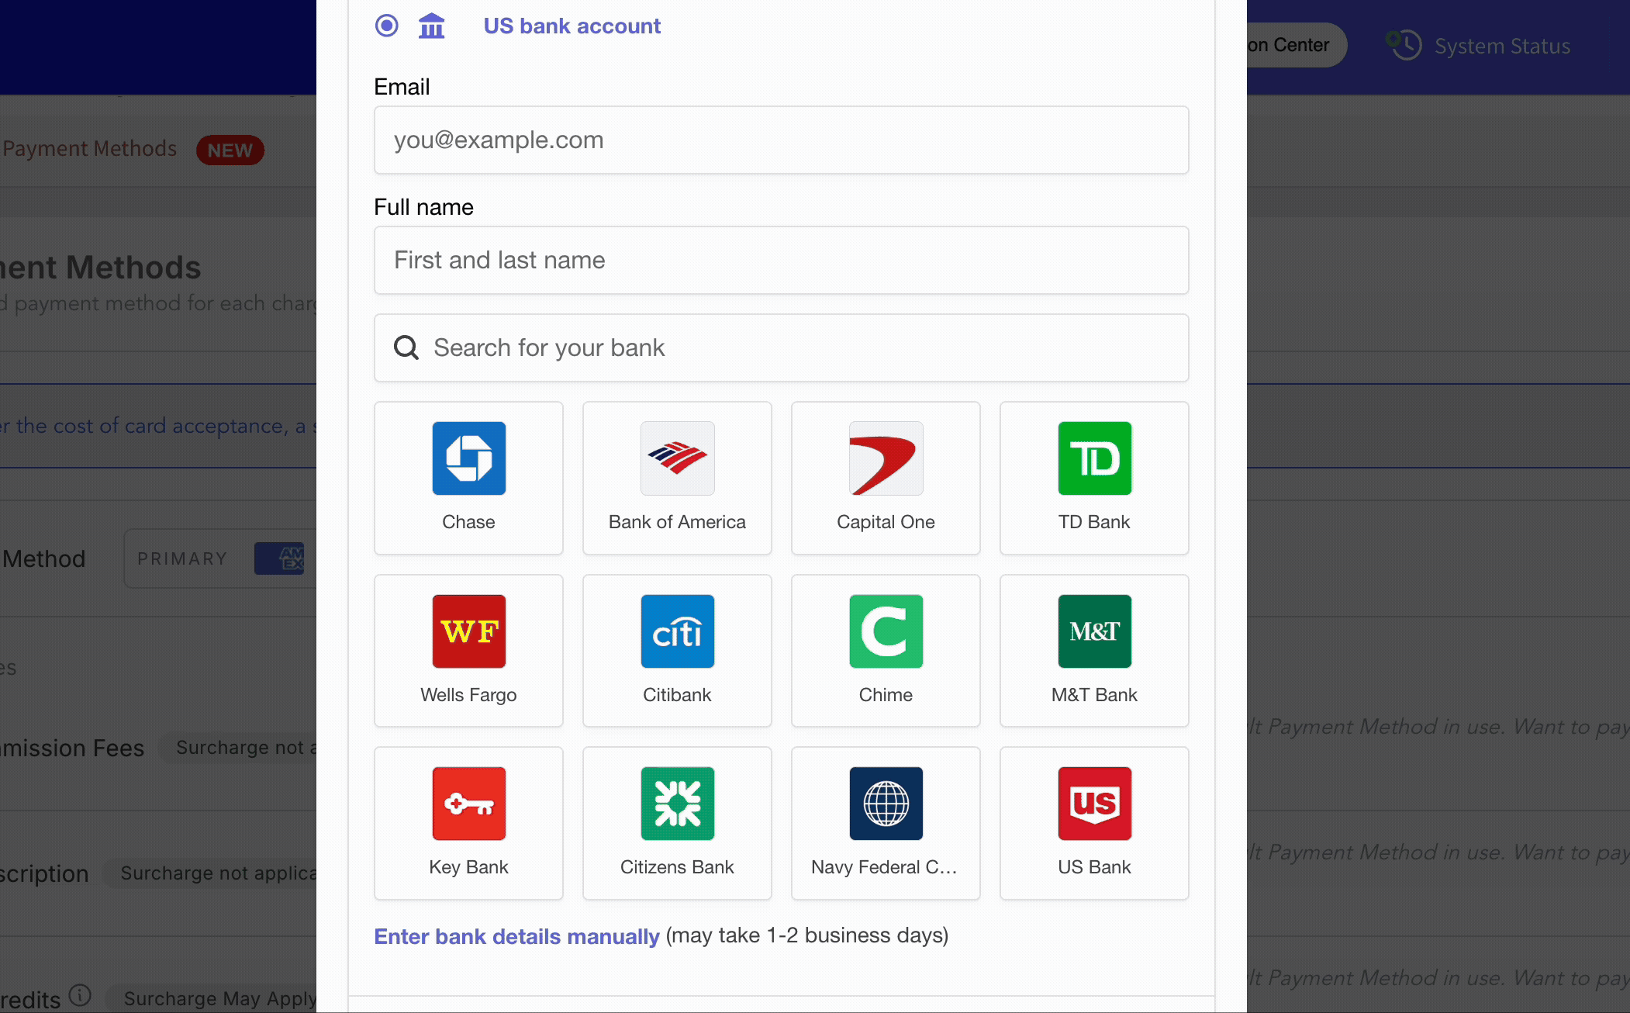Choose Bank of America logo
The width and height of the screenshot is (1630, 1013).
pyautogui.click(x=677, y=459)
